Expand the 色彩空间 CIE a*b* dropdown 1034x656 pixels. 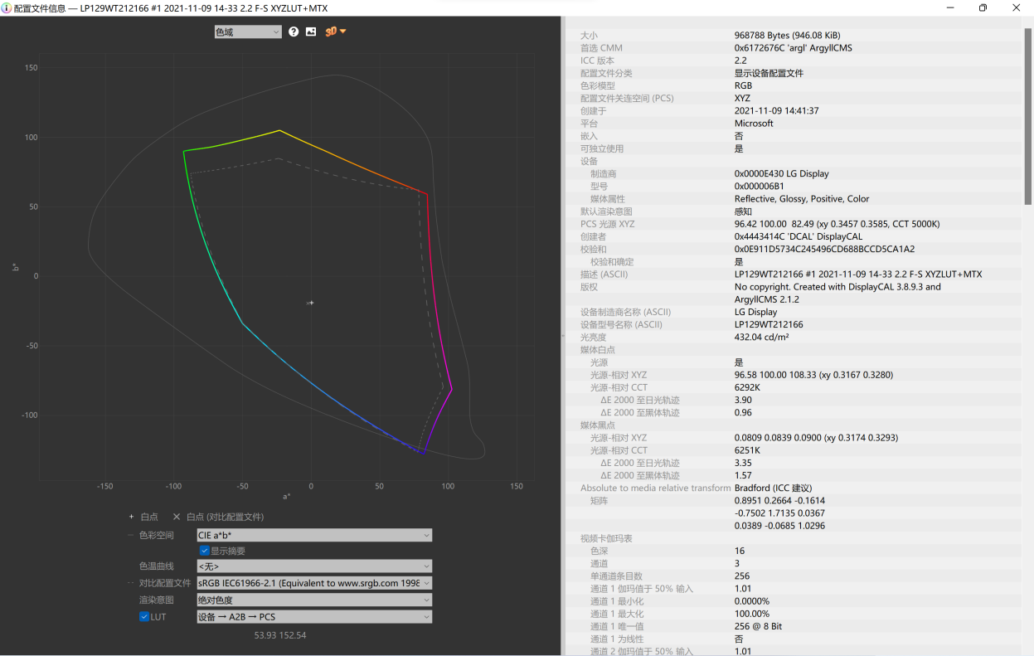point(313,536)
